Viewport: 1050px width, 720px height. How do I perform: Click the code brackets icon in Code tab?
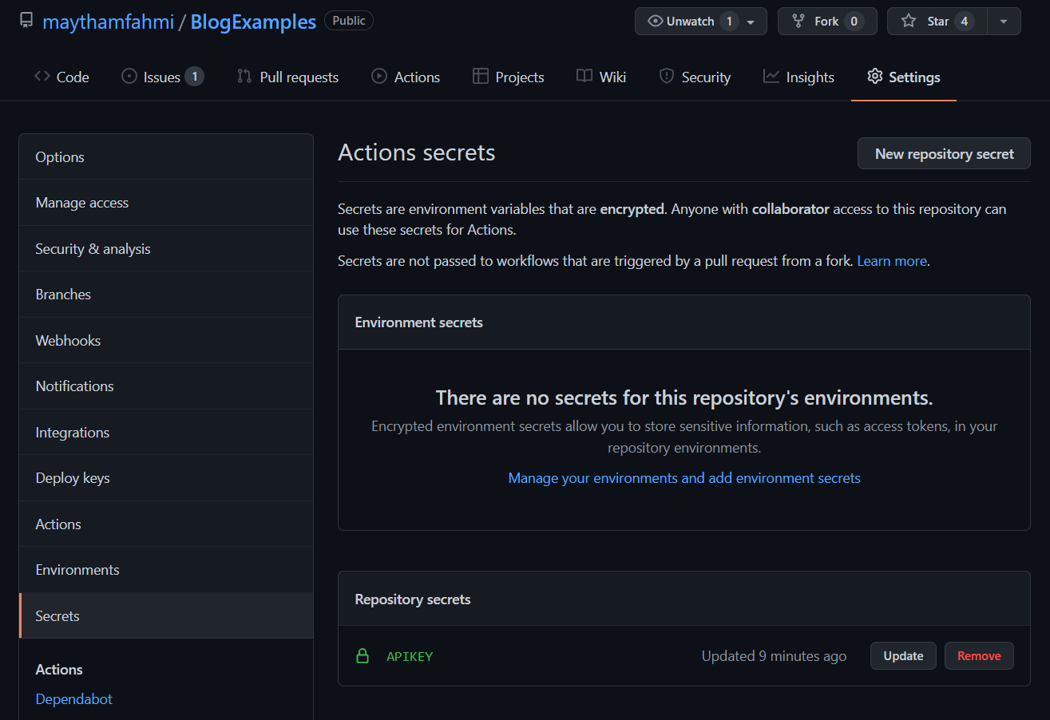[42, 77]
